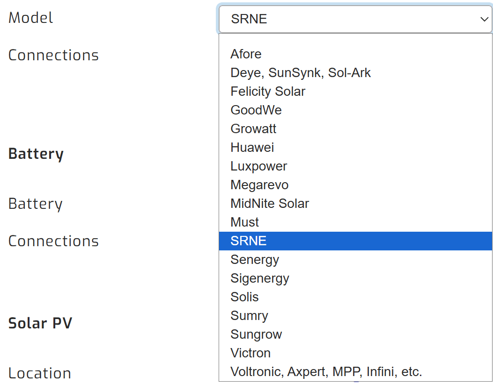Choose the Must model entry
The height and width of the screenshot is (384, 493).
(244, 222)
